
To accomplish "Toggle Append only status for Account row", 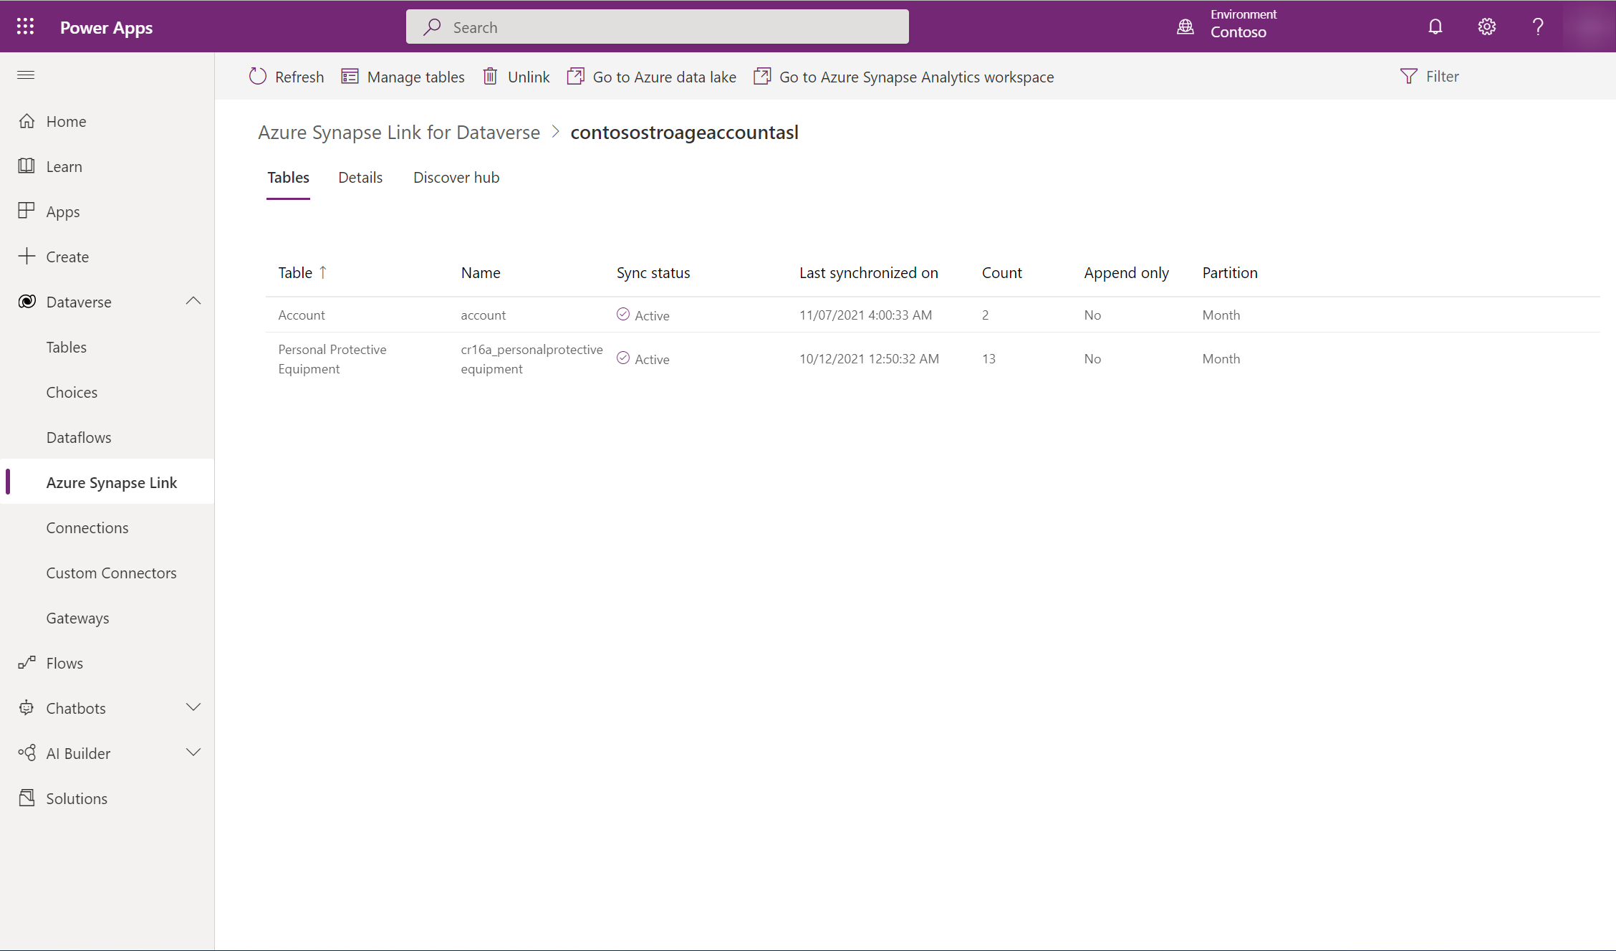I will pyautogui.click(x=1092, y=315).
